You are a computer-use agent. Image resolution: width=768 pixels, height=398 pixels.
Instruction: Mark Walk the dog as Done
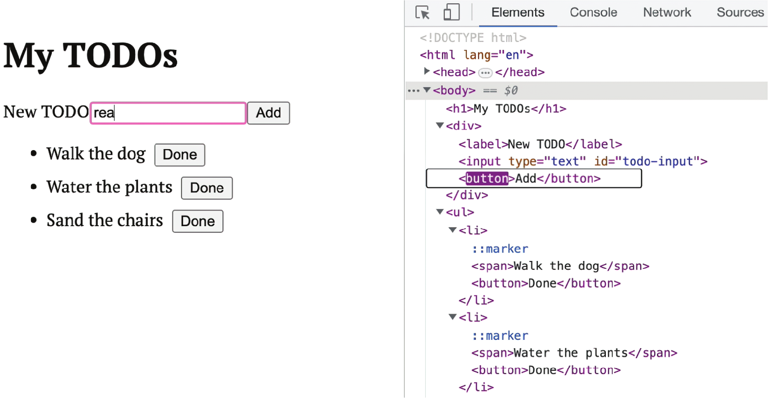180,155
